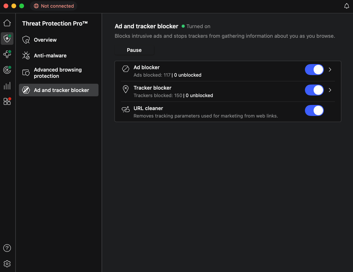Click the Tracker blocker location pin icon
The image size is (353, 272).
tap(125, 89)
